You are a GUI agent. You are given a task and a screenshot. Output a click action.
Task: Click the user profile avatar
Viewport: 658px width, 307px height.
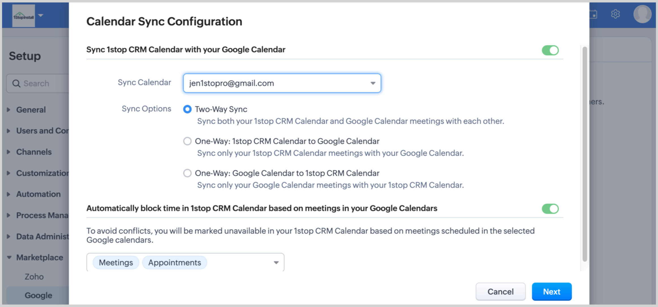pos(642,14)
